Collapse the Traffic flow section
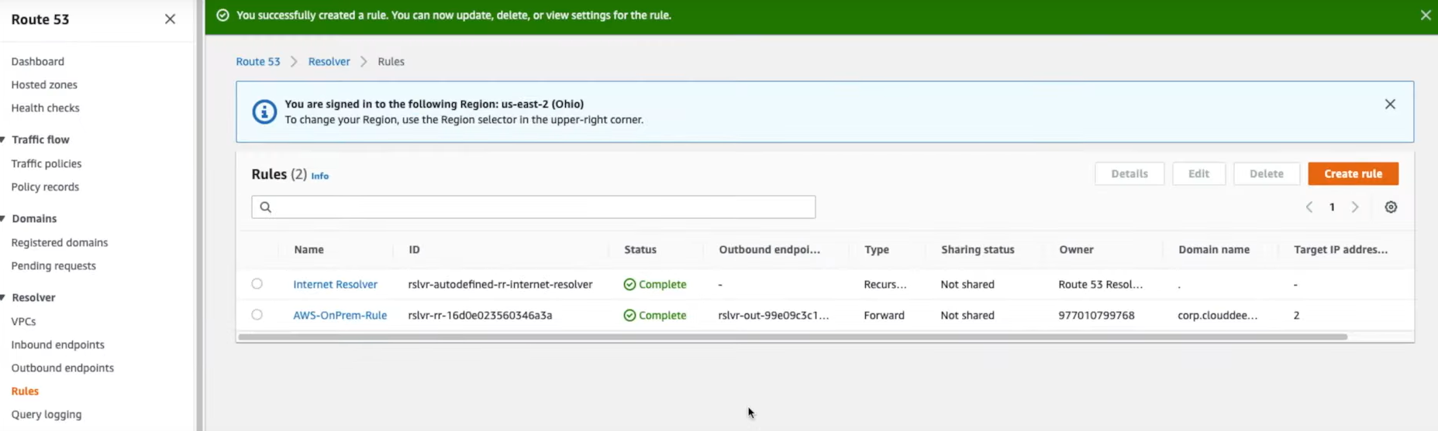Viewport: 1438px width, 431px height. [x=4, y=140]
